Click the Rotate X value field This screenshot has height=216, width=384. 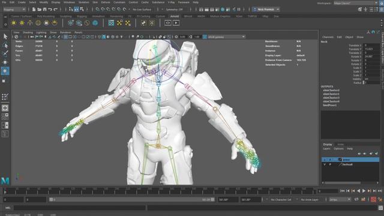click(x=371, y=56)
